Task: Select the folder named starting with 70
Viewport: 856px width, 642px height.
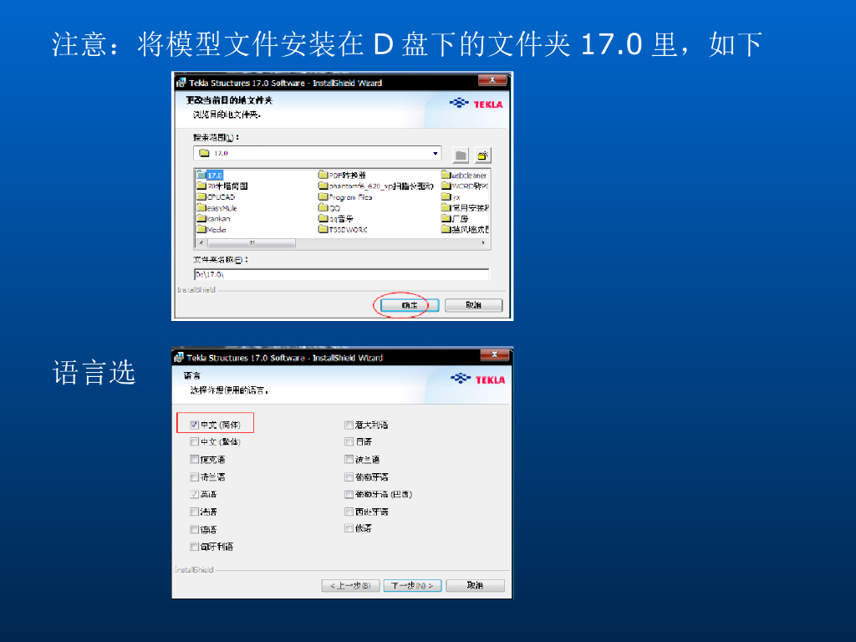Action: pos(222,186)
